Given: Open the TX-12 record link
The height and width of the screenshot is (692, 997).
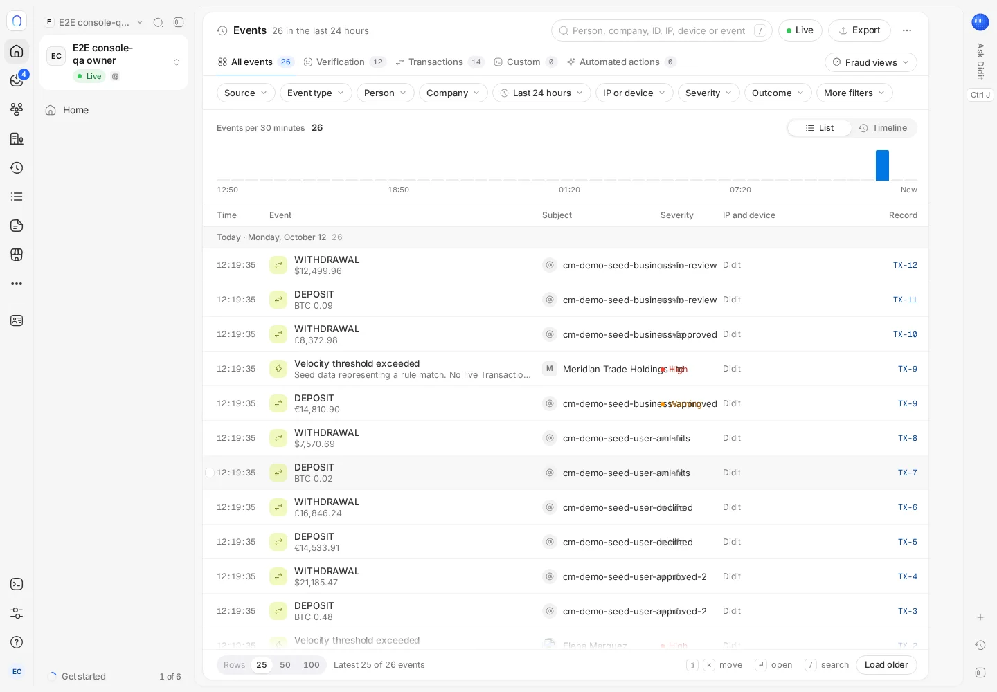Looking at the screenshot, I should (905, 265).
